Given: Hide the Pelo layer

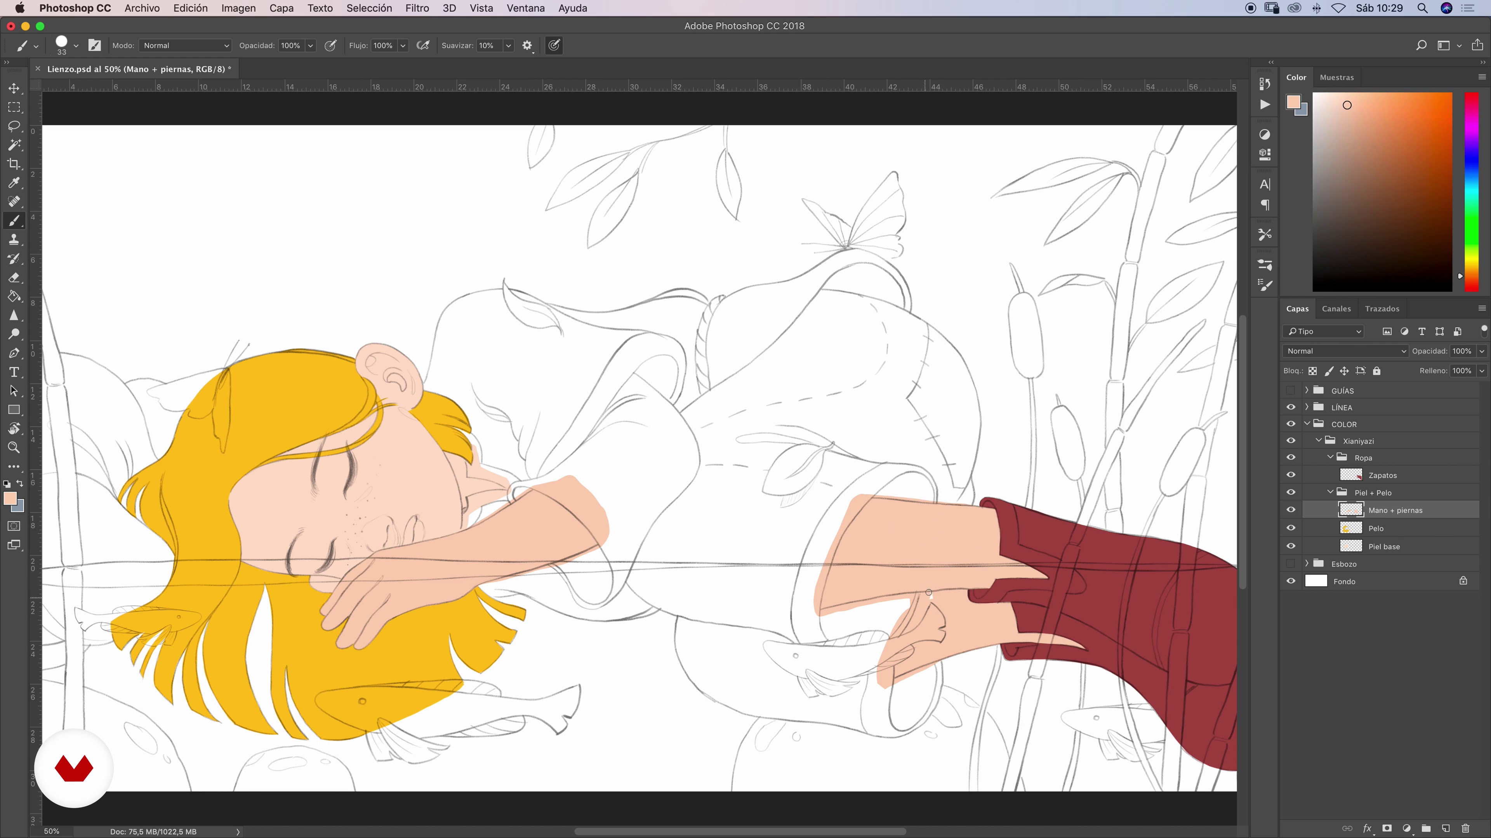Looking at the screenshot, I should (1291, 528).
